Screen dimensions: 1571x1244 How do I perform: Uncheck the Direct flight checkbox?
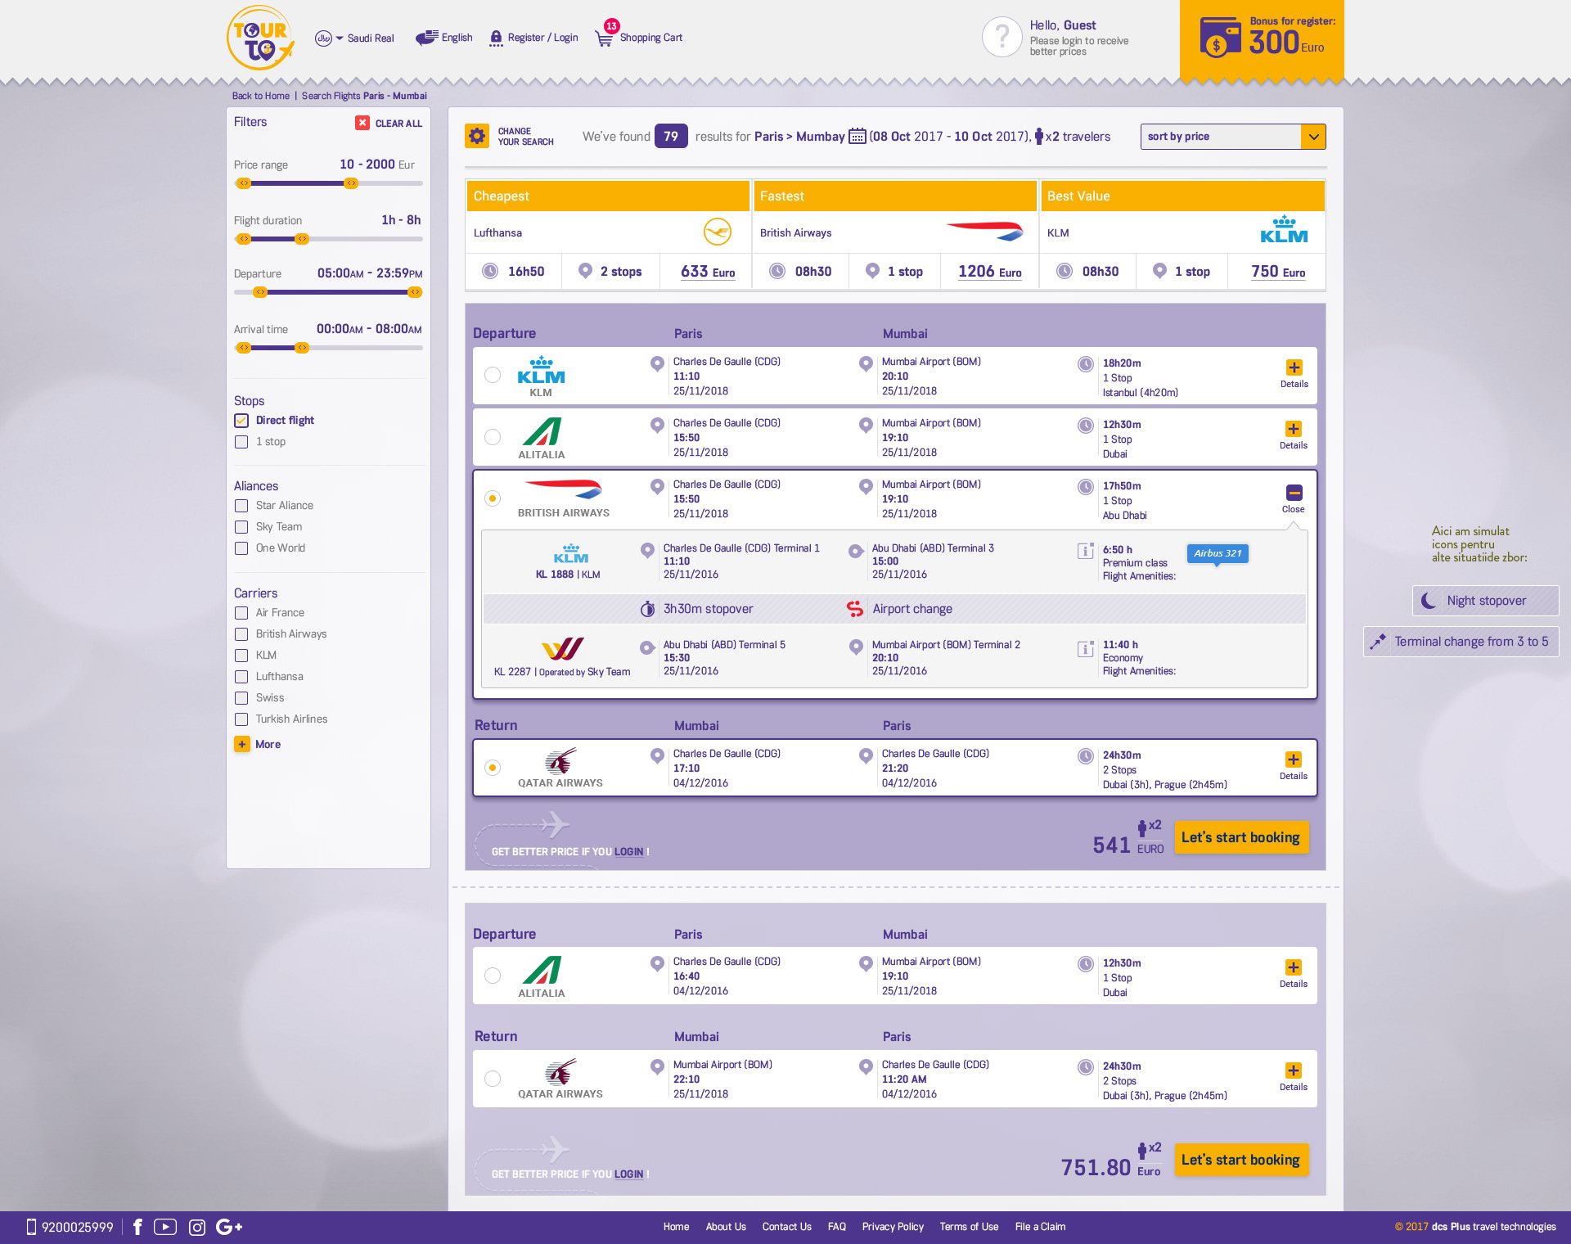tap(241, 421)
